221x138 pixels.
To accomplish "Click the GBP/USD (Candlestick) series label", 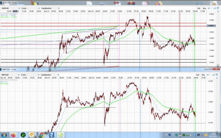I will [9, 80].
